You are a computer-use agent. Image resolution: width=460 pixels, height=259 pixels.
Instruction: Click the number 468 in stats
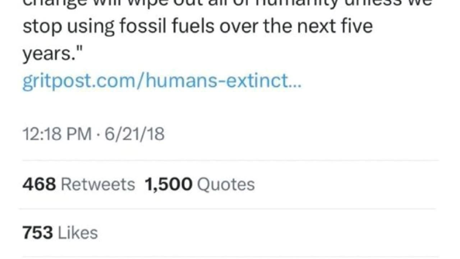click(x=39, y=185)
